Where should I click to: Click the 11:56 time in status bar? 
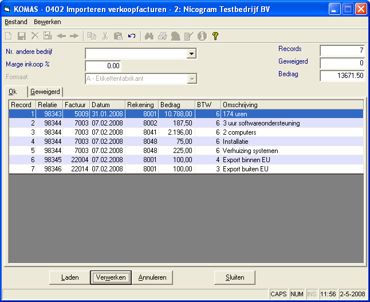click(x=328, y=294)
